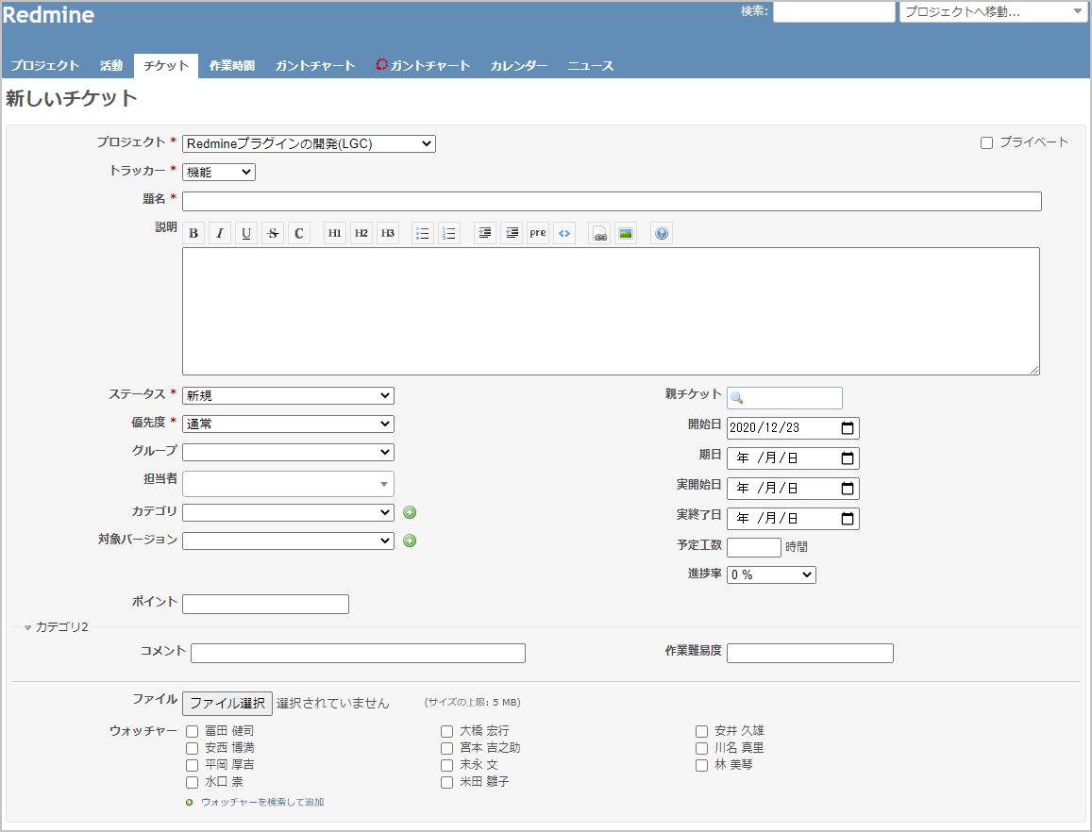Check watcher 冨田 健司
This screenshot has width=1092, height=832.
point(193,731)
